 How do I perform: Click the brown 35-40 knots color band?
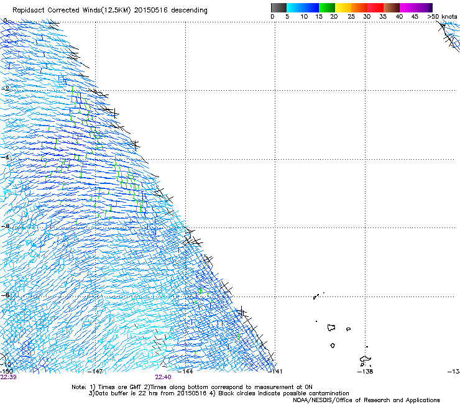392,7
